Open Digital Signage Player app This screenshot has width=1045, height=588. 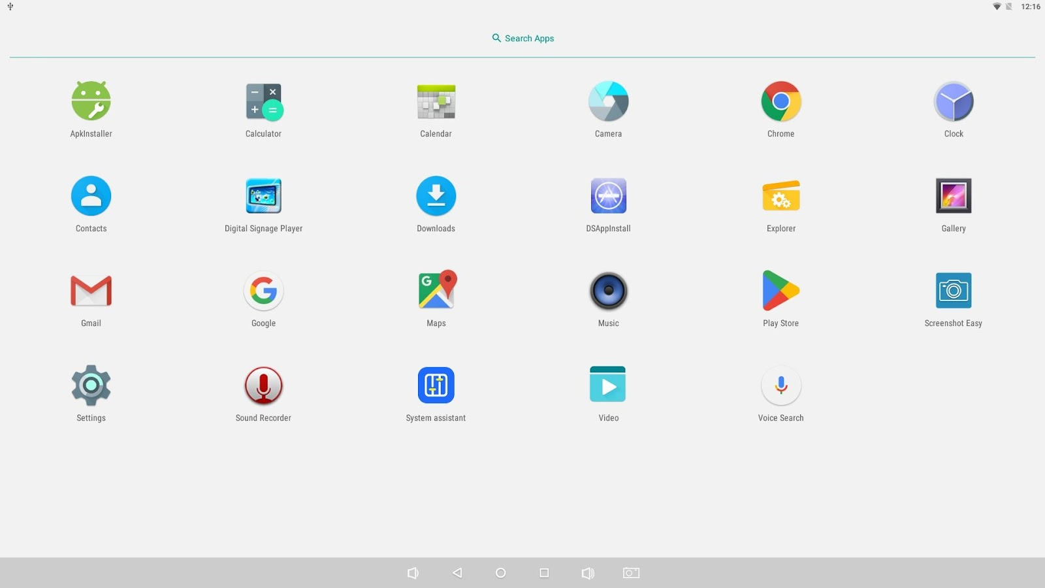click(x=263, y=196)
